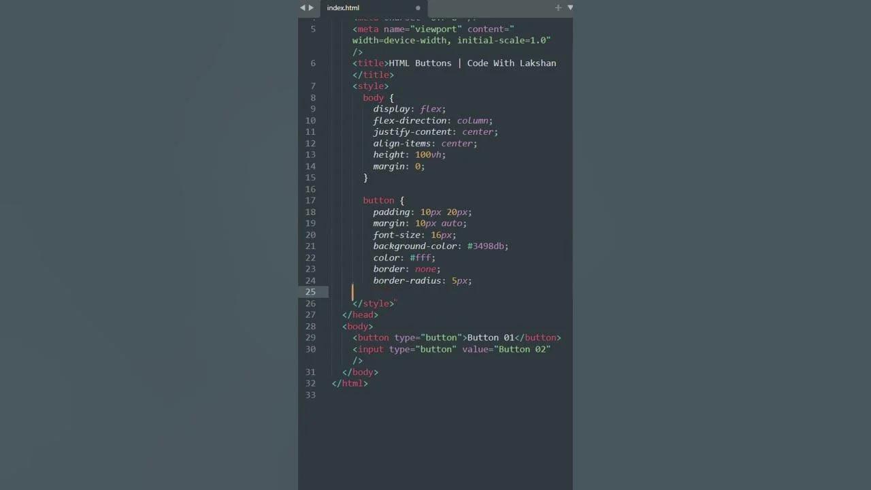This screenshot has height=490, width=871.
Task: Click line number 8 in the gutter
Action: coord(313,98)
